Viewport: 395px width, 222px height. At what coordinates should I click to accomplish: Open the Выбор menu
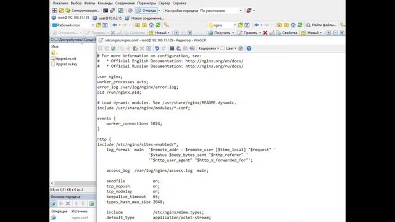[76, 3]
